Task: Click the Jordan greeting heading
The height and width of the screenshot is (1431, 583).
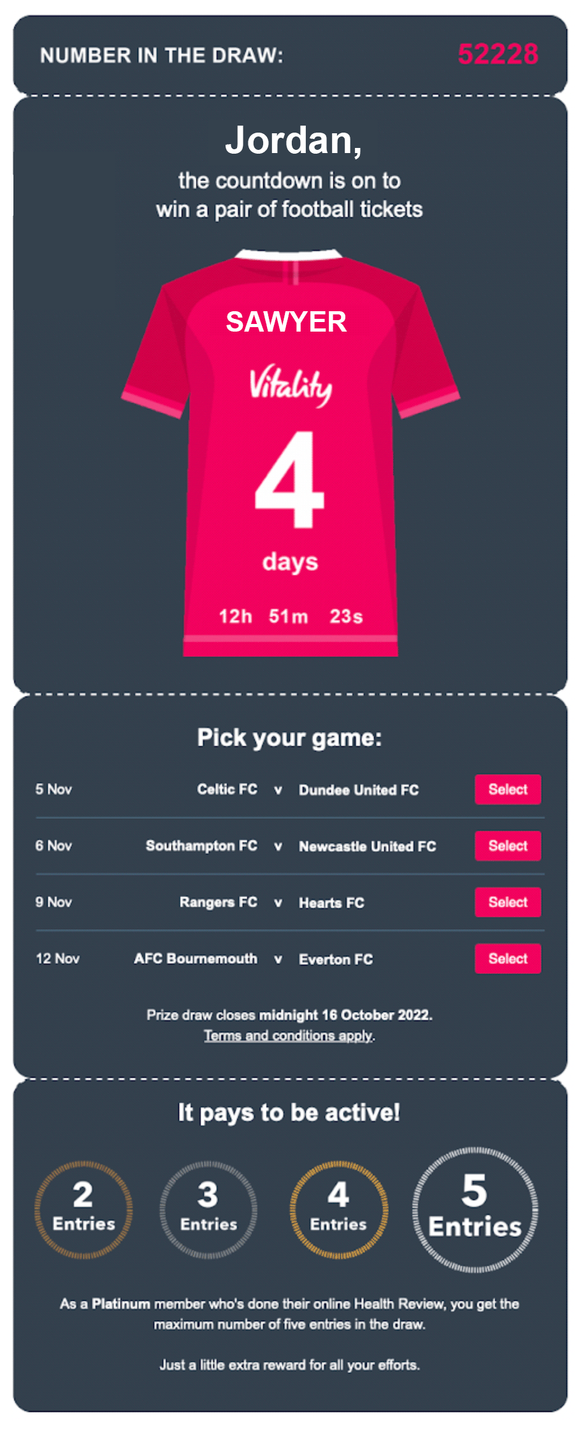Action: 293,140
